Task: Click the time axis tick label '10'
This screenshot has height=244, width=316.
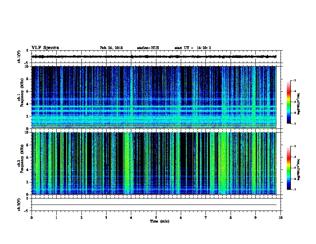Action: click(x=280, y=218)
